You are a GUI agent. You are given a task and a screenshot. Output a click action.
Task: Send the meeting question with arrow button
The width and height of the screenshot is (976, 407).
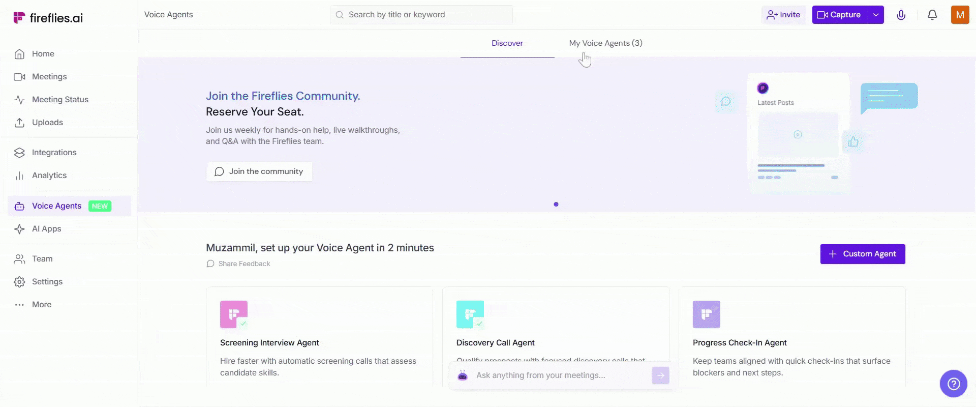pos(660,375)
